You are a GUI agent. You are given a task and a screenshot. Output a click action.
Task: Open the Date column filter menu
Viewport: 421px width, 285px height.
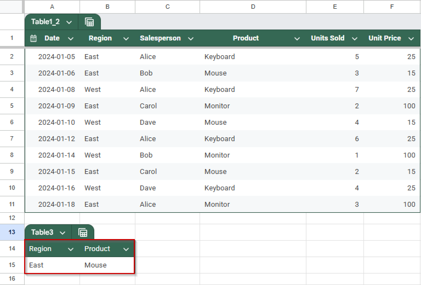(71, 39)
